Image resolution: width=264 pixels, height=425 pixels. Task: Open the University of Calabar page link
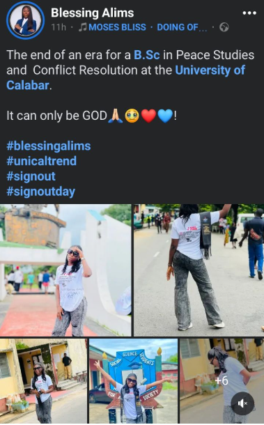[x=126, y=77]
